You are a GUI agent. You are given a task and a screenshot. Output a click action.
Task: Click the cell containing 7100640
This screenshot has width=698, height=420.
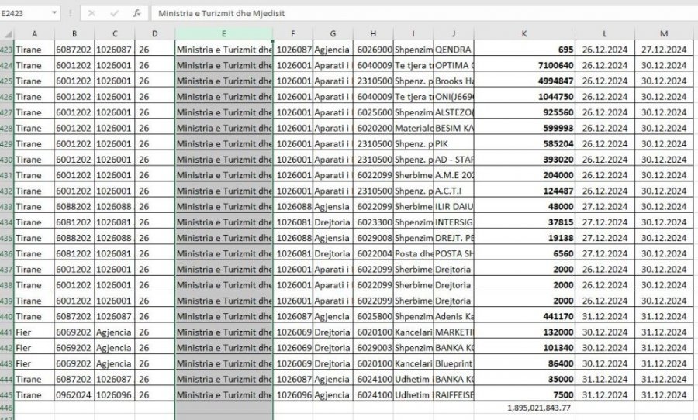525,65
